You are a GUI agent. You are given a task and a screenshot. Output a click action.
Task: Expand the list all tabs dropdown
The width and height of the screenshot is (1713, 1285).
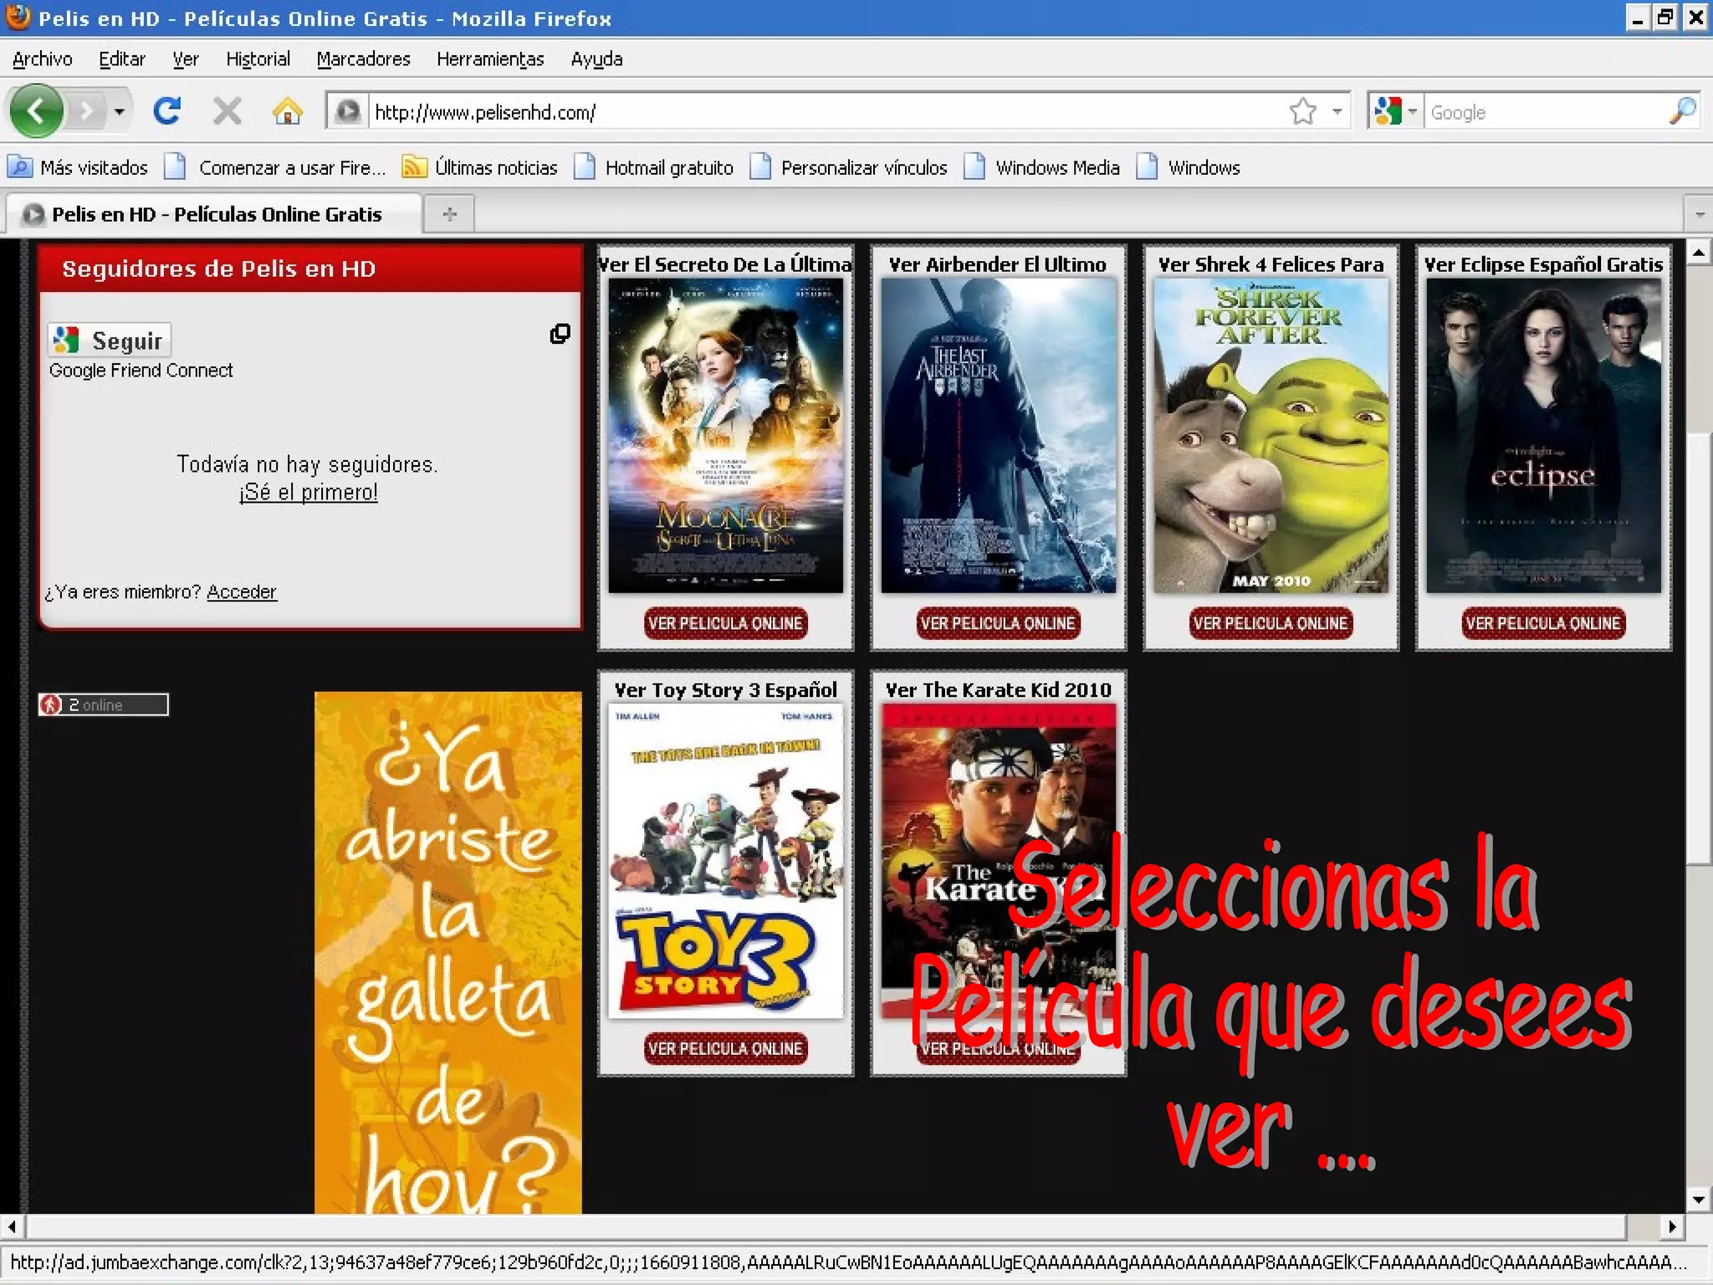pyautogui.click(x=1699, y=214)
